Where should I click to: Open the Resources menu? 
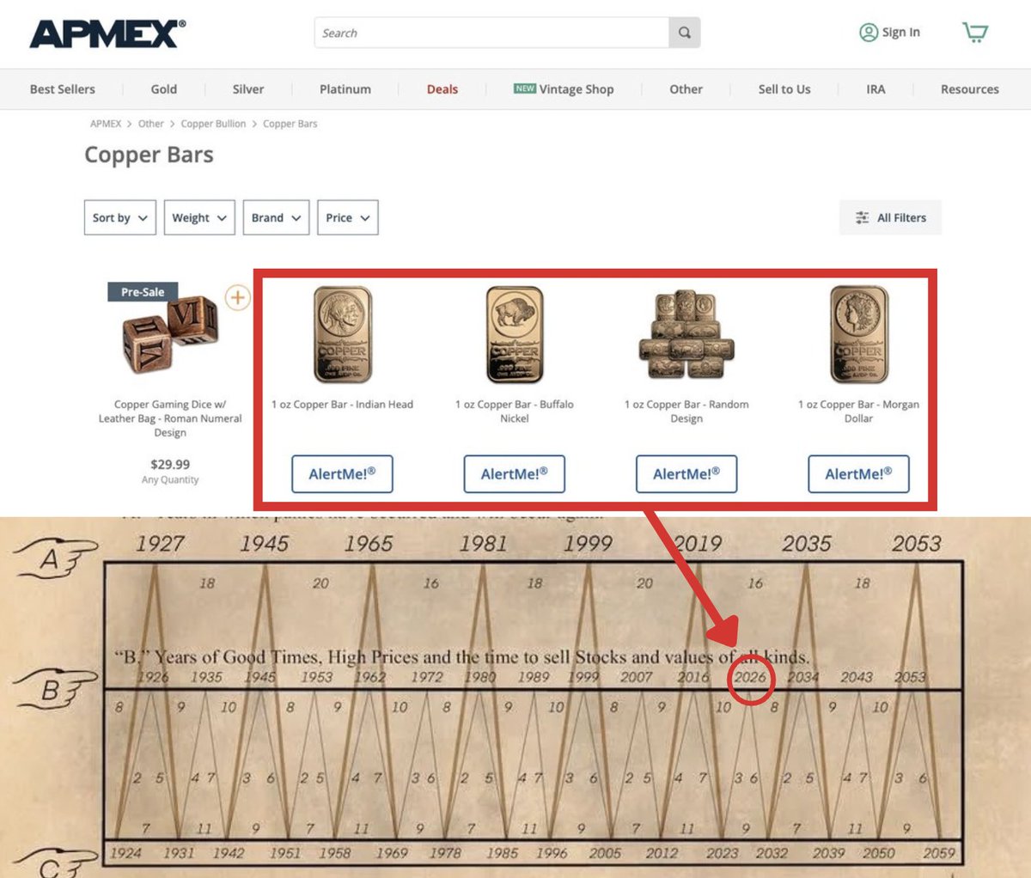970,89
